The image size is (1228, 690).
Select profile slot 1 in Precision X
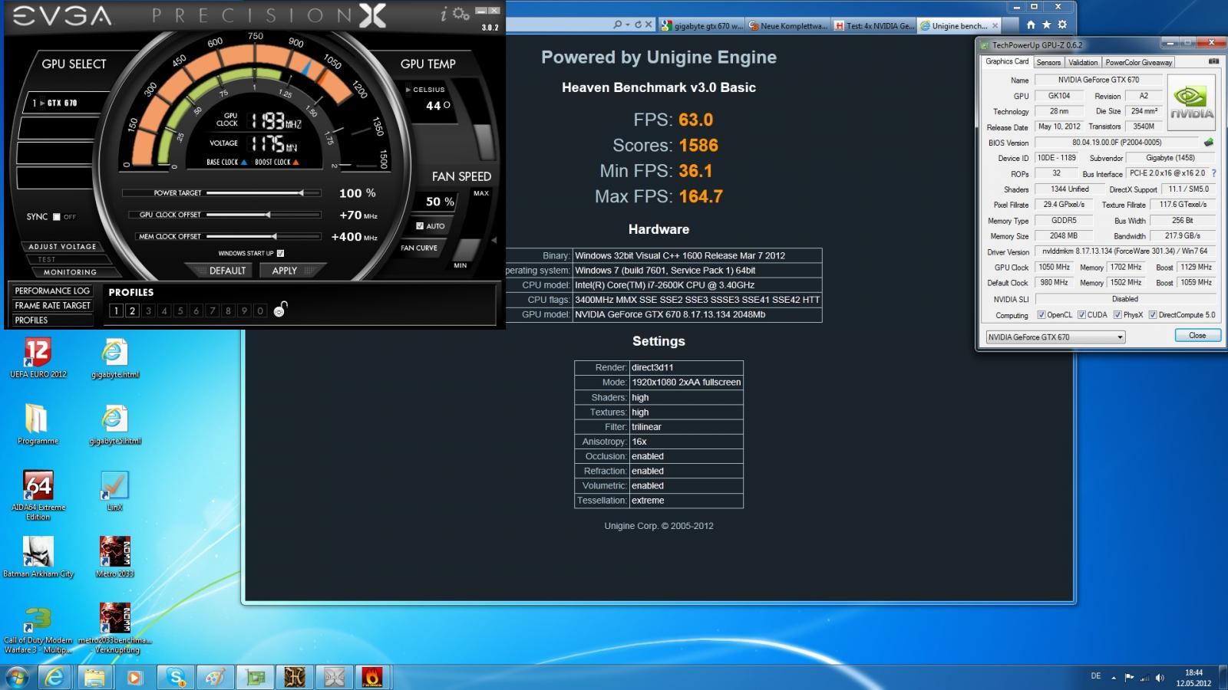tap(116, 310)
